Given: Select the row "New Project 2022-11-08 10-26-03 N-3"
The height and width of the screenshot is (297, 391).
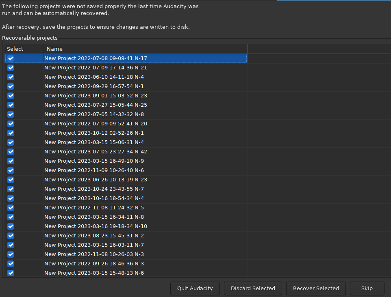Looking at the screenshot, I should tap(94, 254).
